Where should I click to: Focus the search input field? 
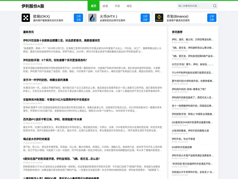[x=195, y=6]
